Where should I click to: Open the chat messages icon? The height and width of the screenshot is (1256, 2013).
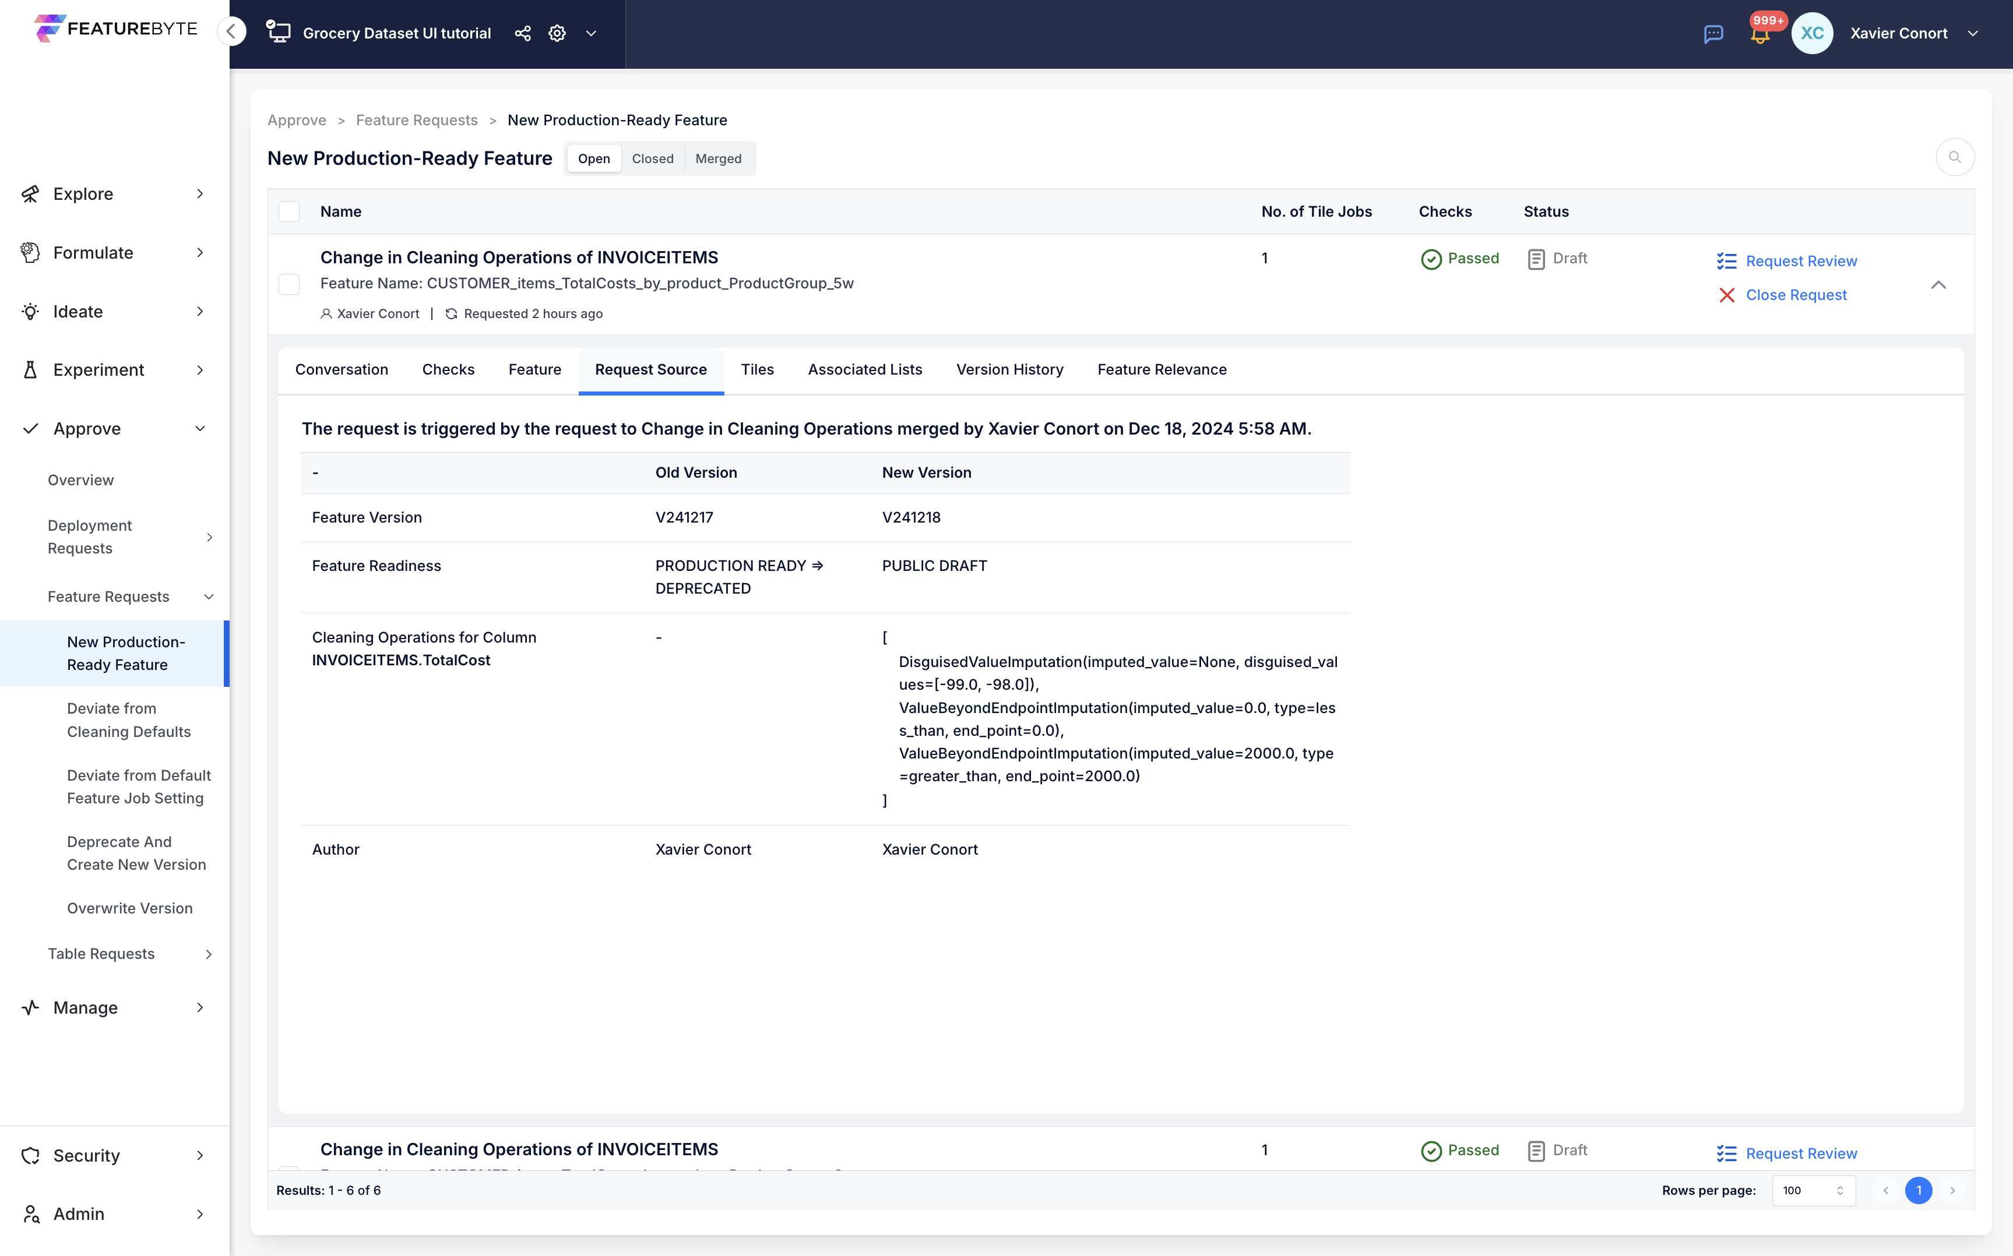point(1713,34)
